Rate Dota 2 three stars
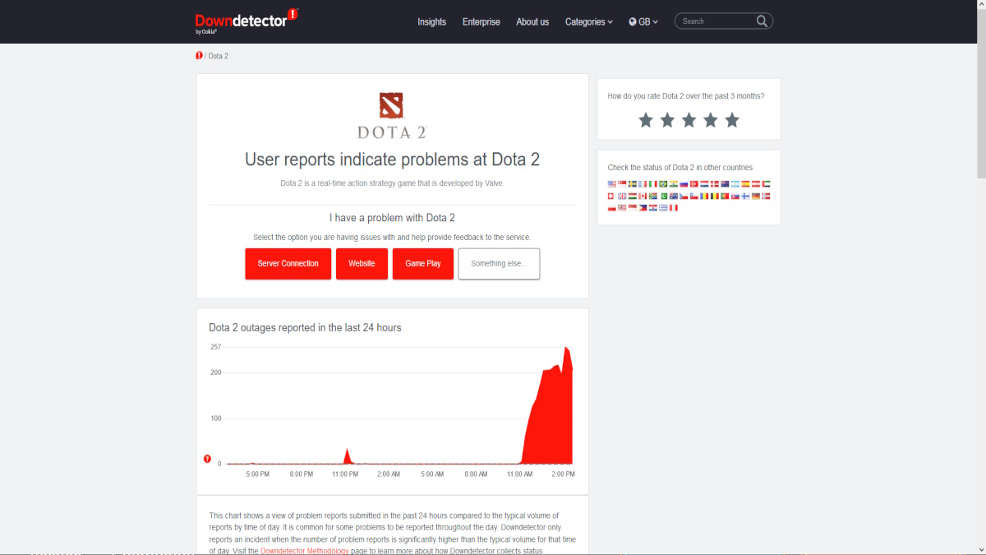986x555 pixels. [x=689, y=121]
